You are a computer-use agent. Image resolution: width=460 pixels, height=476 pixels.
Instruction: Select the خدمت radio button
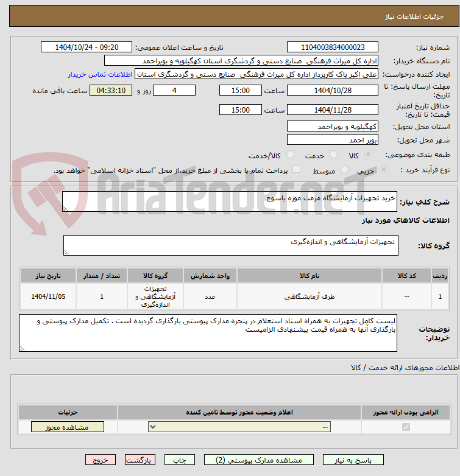tap(334, 155)
